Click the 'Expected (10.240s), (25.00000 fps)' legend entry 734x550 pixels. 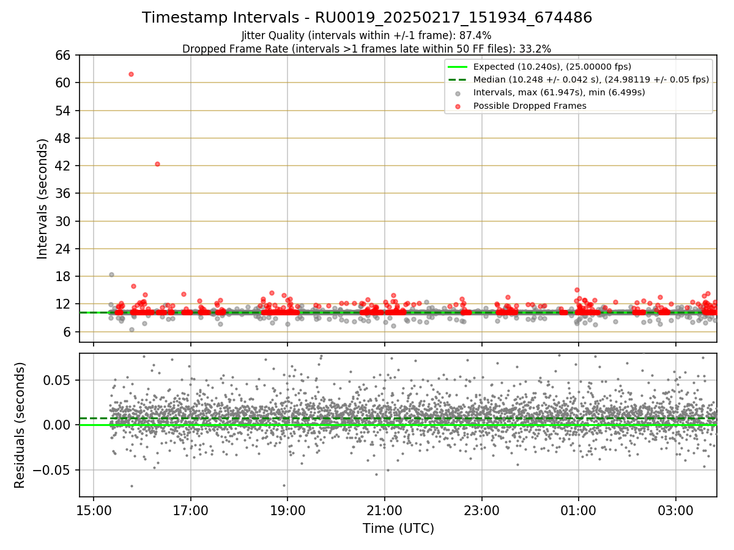coord(552,67)
